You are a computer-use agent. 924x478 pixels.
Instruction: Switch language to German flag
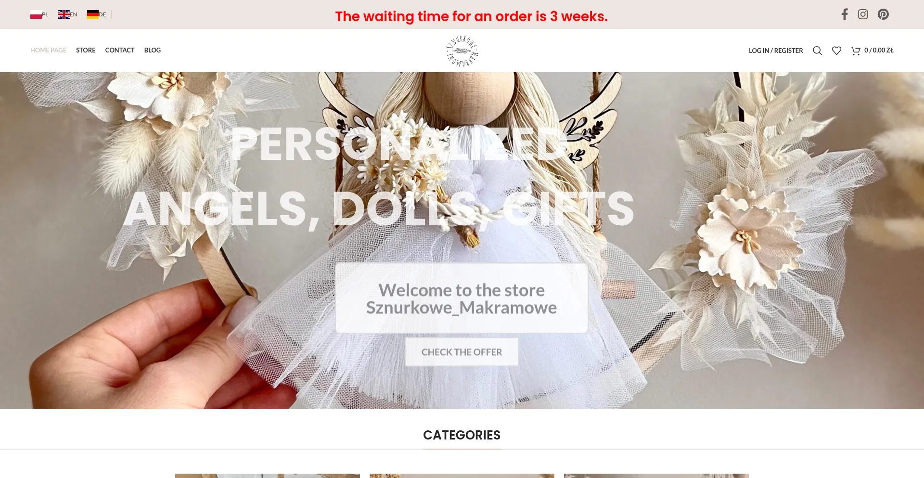(x=93, y=14)
